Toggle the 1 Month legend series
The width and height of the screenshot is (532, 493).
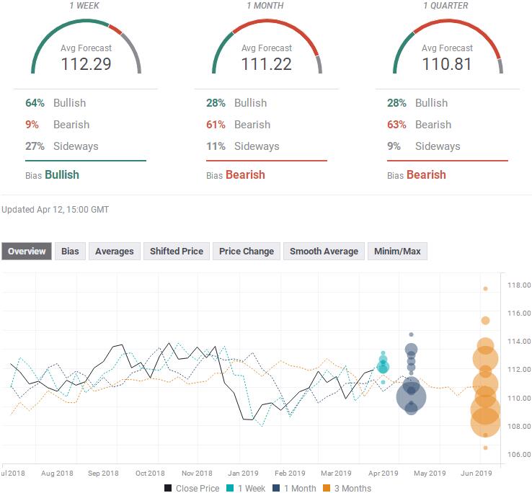coord(277,488)
